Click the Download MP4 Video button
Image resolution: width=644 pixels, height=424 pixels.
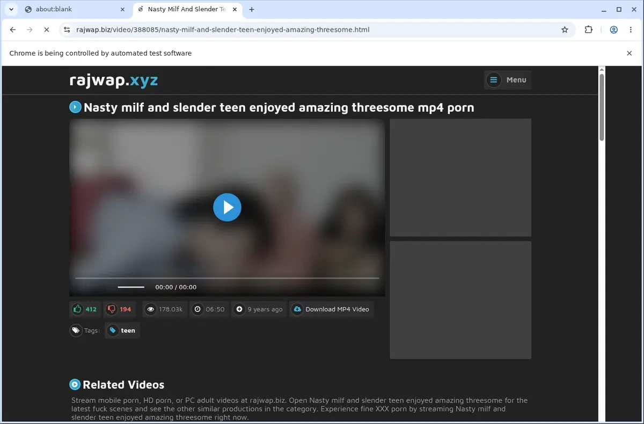(331, 309)
